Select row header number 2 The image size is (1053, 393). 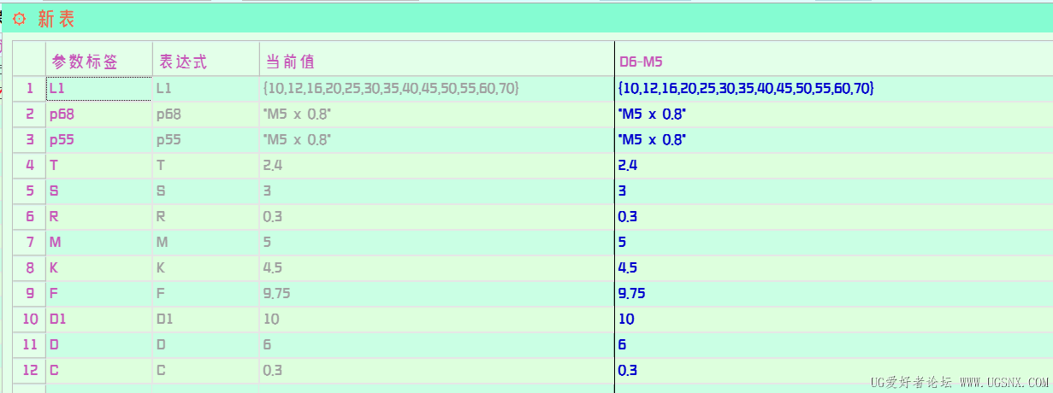tap(29, 114)
